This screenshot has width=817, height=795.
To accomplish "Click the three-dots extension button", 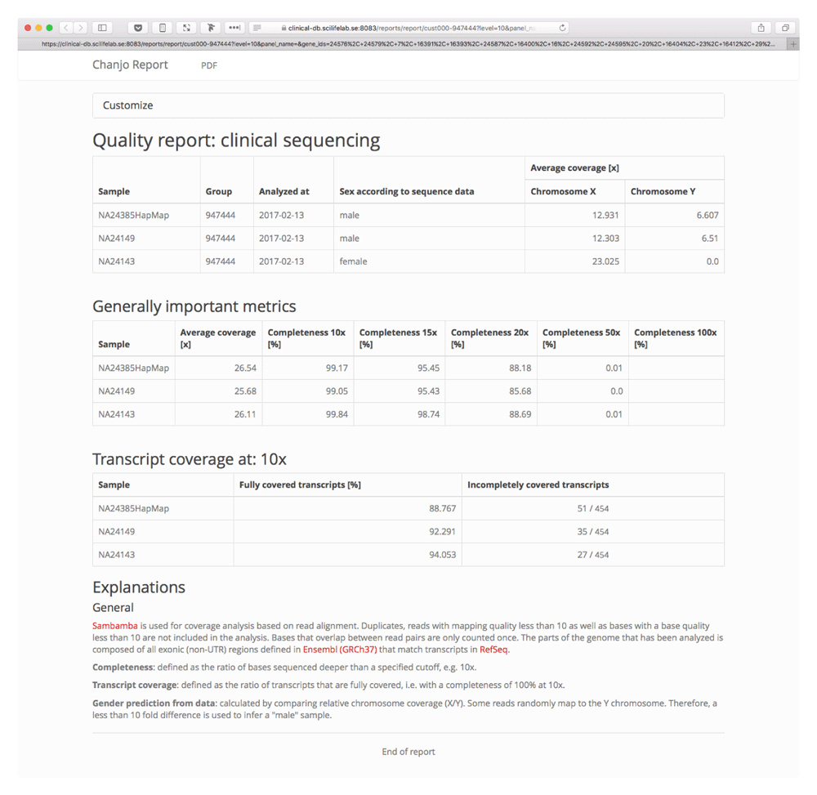I will click(234, 28).
